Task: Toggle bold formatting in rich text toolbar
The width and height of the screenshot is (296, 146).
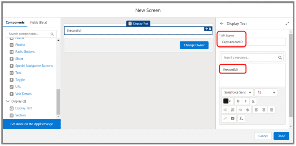Action: click(x=238, y=101)
